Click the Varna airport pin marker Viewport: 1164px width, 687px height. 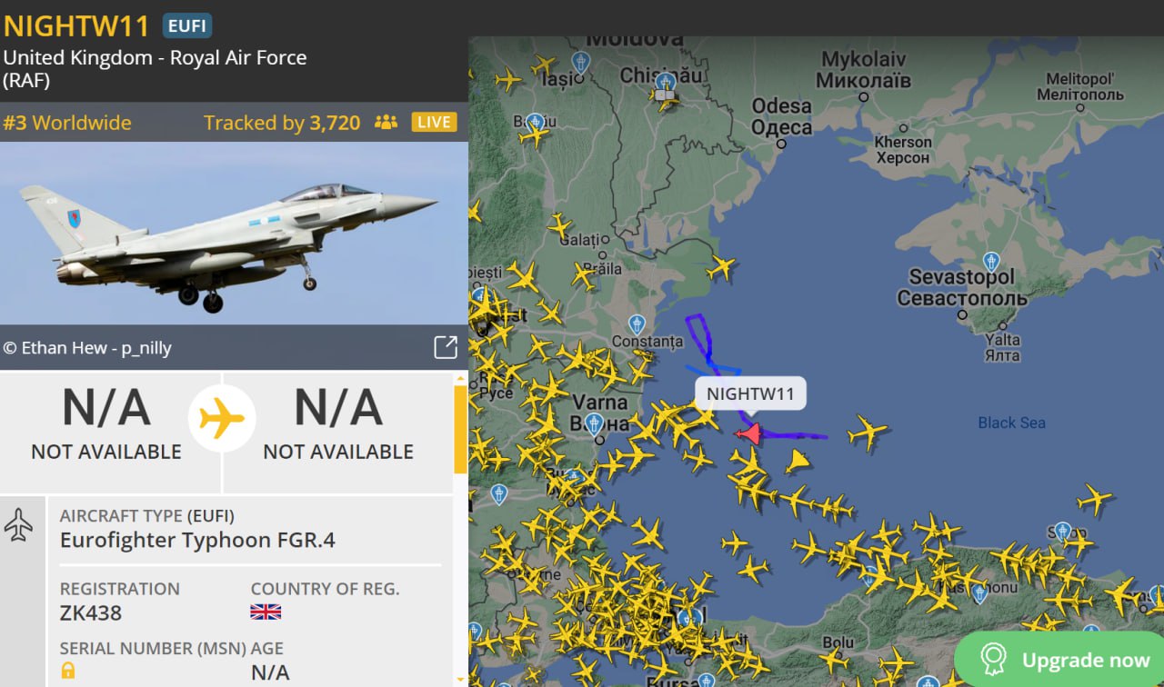(594, 423)
